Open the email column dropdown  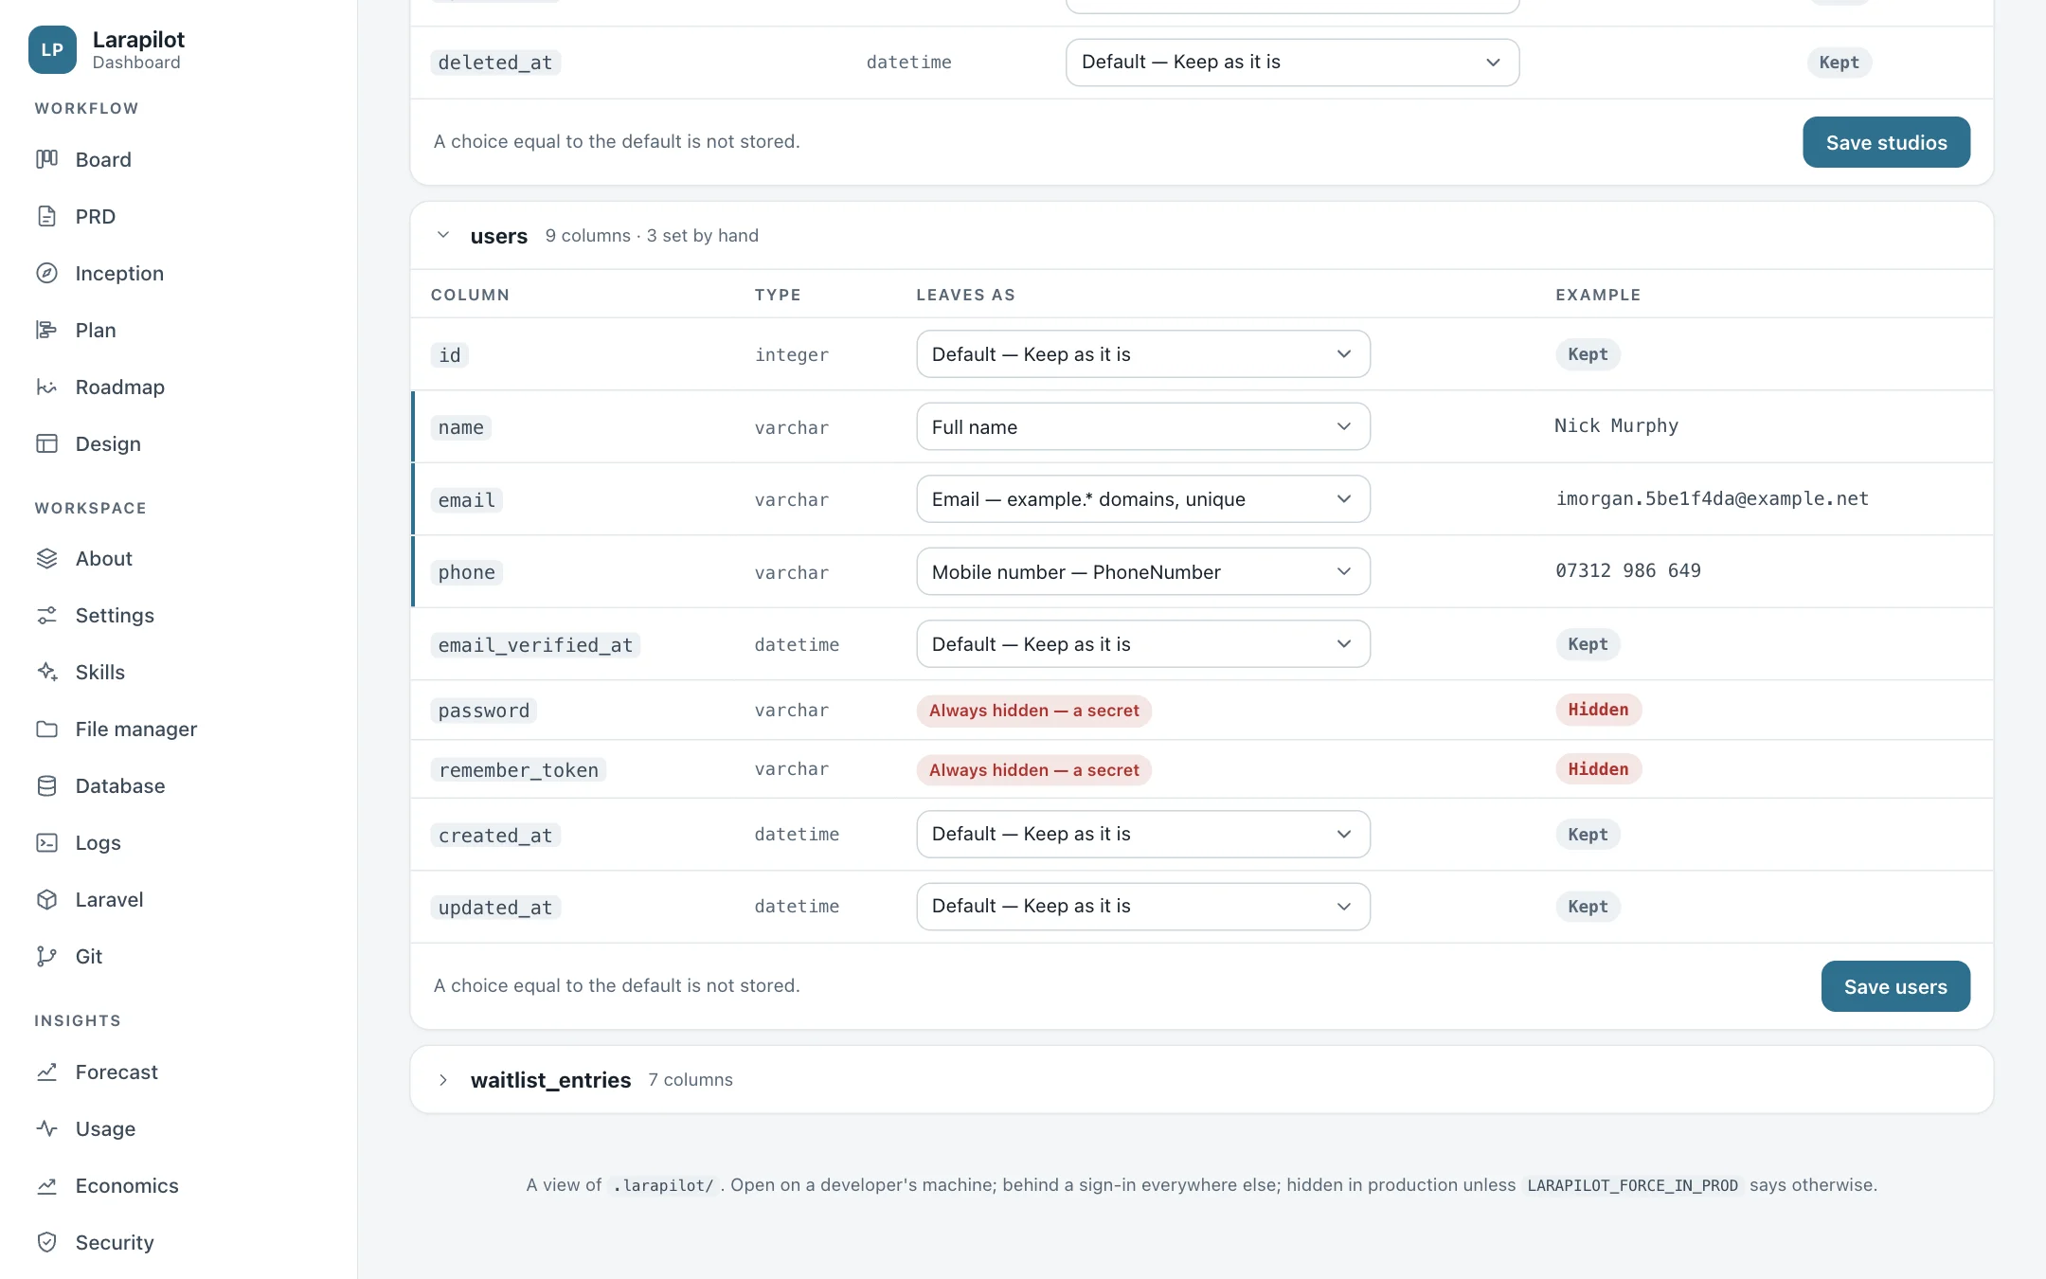1142,499
